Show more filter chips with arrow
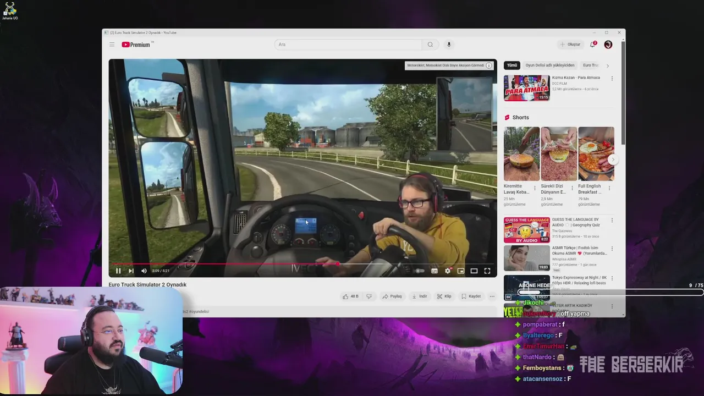This screenshot has width=704, height=396. pos(608,65)
